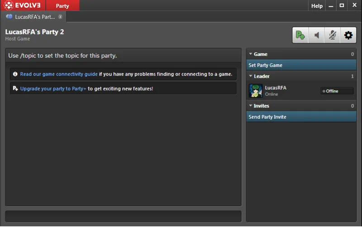Open the game connectivity guide link
Image resolution: width=362 pixels, height=227 pixels.
pos(59,74)
